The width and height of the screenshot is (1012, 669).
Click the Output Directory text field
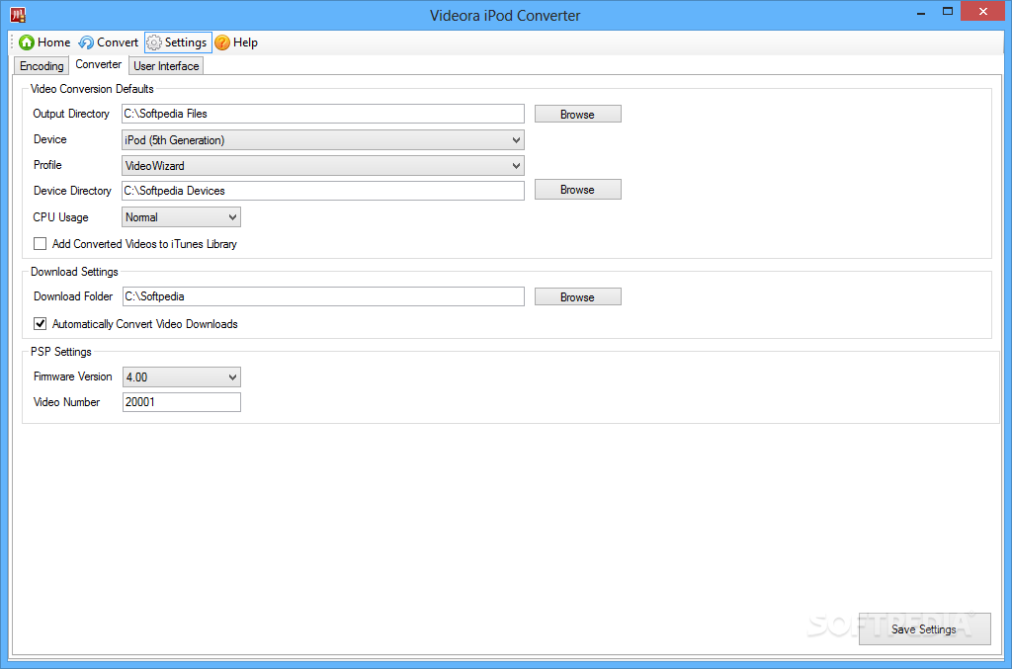[x=323, y=114]
